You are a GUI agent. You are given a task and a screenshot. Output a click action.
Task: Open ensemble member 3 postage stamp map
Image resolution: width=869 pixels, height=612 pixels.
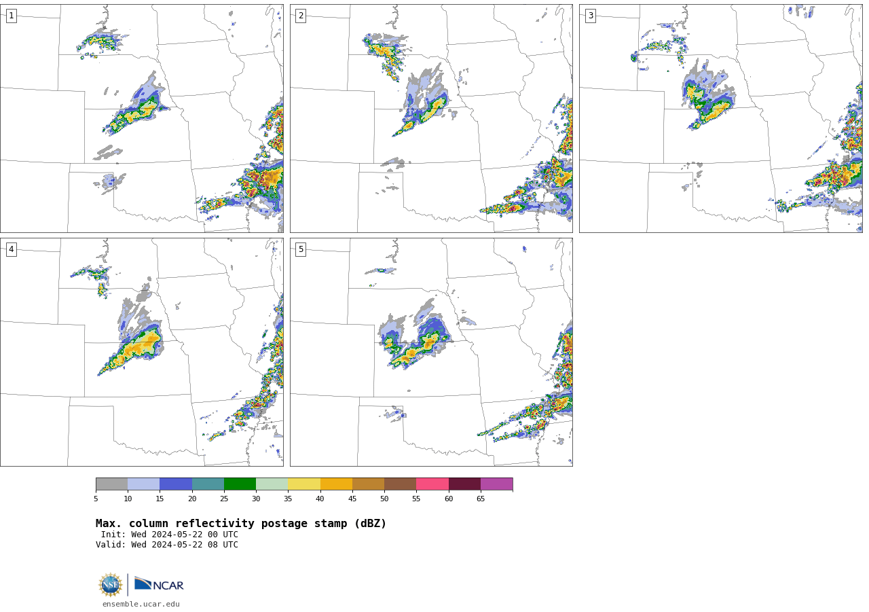[720, 118]
